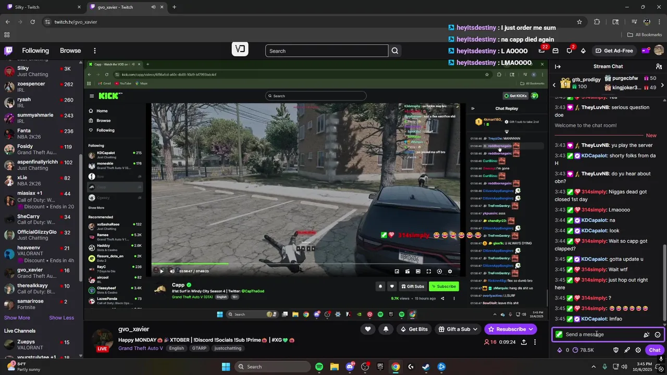Open the Resubscribe dropdown button

(x=511, y=329)
